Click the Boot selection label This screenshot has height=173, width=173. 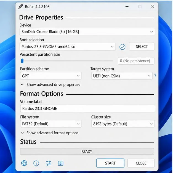[x=32, y=40]
